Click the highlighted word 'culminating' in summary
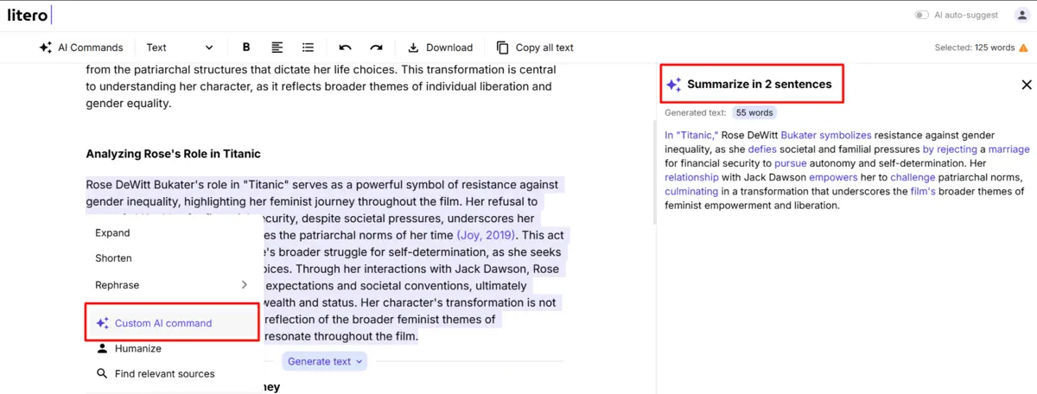This screenshot has width=1037, height=394. tap(691, 192)
